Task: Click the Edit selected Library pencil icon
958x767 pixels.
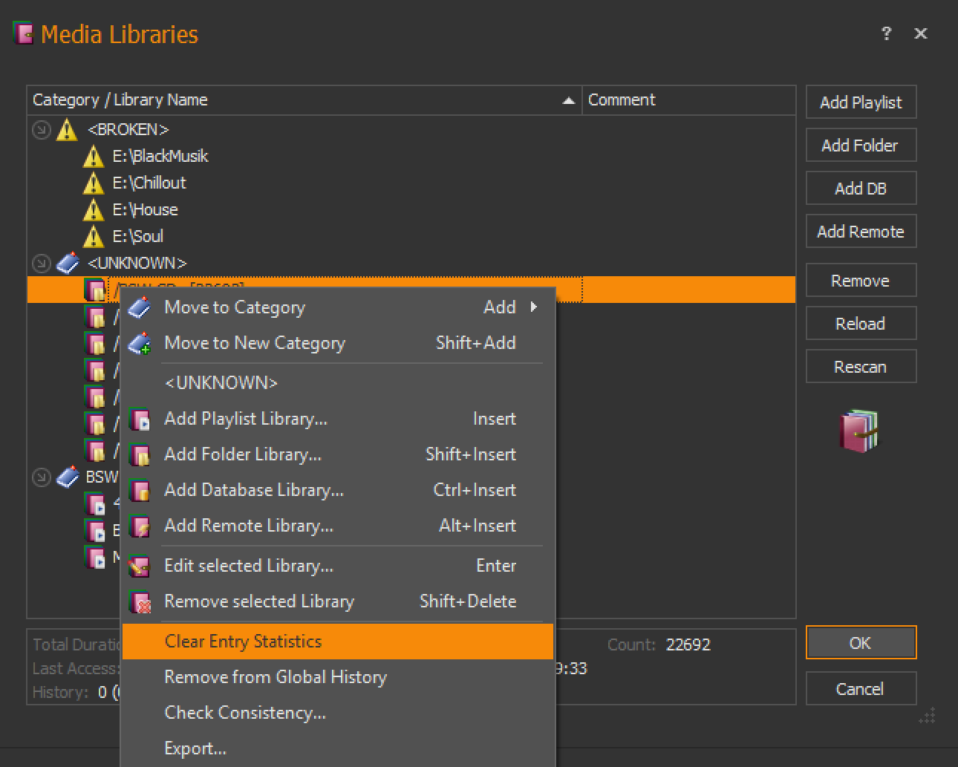Action: [x=140, y=567]
